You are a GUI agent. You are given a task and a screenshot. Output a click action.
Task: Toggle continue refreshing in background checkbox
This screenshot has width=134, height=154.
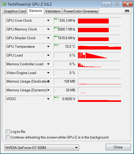[8, 137]
